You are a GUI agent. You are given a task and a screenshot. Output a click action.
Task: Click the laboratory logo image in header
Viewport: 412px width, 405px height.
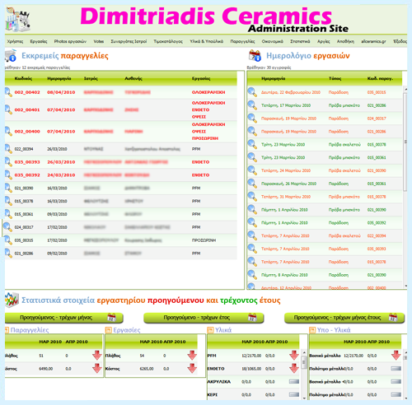[x=17, y=19]
